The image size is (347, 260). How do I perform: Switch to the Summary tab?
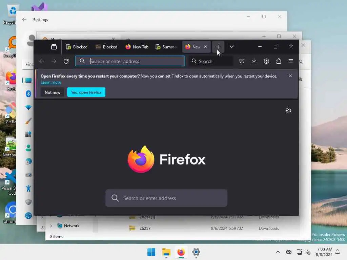tap(166, 47)
